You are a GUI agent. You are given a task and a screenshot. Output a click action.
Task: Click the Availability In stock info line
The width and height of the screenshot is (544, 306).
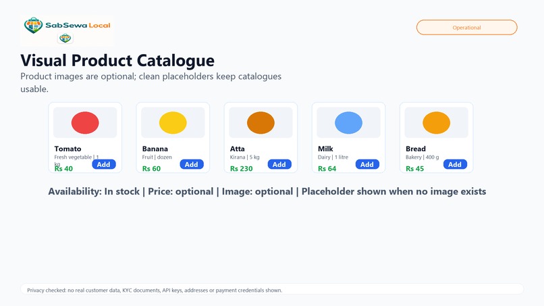(267, 191)
